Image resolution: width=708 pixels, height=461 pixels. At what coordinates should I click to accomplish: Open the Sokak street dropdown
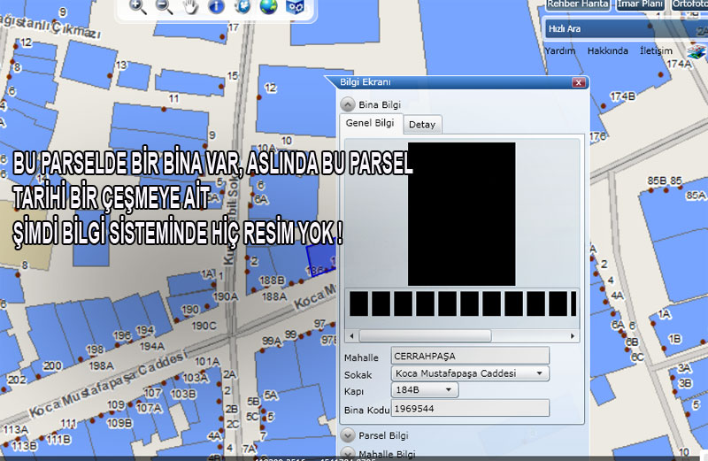coord(538,373)
